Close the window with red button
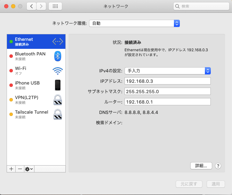The width and height of the screenshot is (232, 195). (x=6, y=6)
